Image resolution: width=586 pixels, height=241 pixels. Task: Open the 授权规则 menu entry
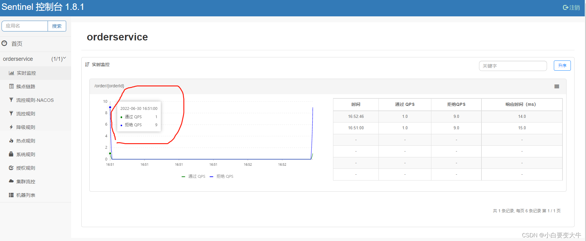[26, 168]
